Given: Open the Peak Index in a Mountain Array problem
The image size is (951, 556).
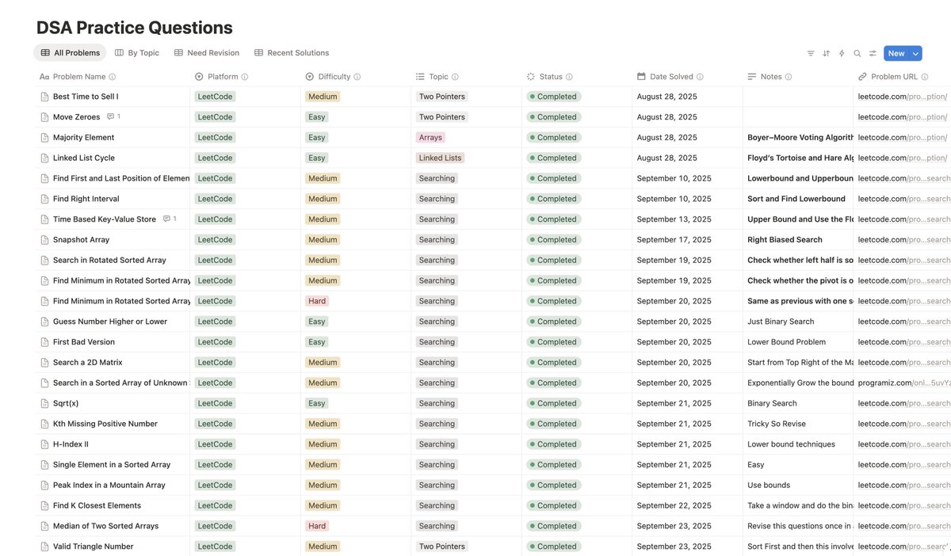Looking at the screenshot, I should [109, 485].
